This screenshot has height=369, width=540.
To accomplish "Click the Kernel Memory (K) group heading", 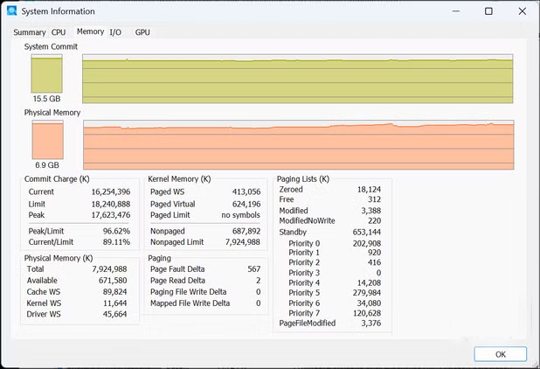I will [179, 179].
